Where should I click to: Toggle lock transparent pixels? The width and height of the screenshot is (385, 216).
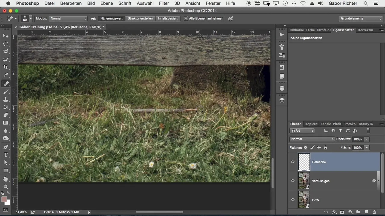click(306, 148)
